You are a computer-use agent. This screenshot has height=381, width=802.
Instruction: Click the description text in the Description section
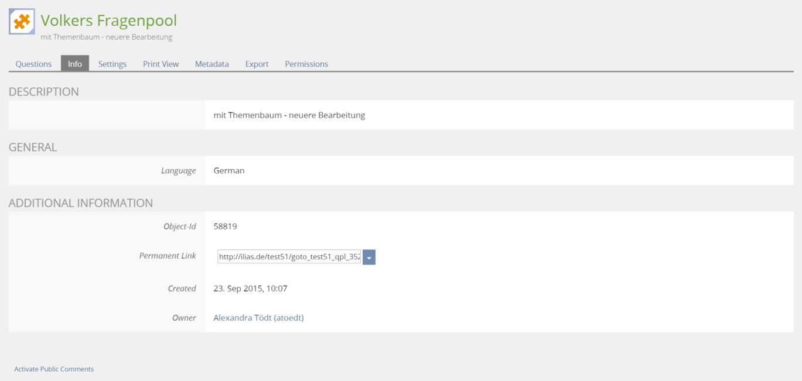tap(289, 115)
